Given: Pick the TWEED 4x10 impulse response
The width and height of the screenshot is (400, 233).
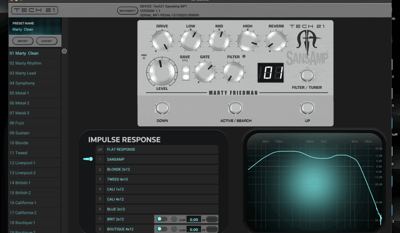Looking at the screenshot, I should click(162, 179).
